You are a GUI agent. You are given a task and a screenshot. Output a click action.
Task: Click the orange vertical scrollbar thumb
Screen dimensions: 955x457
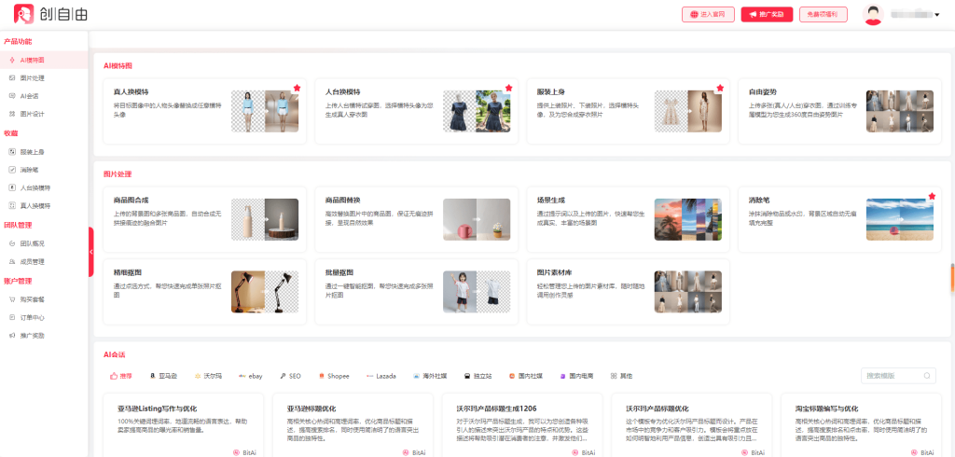coord(951,277)
